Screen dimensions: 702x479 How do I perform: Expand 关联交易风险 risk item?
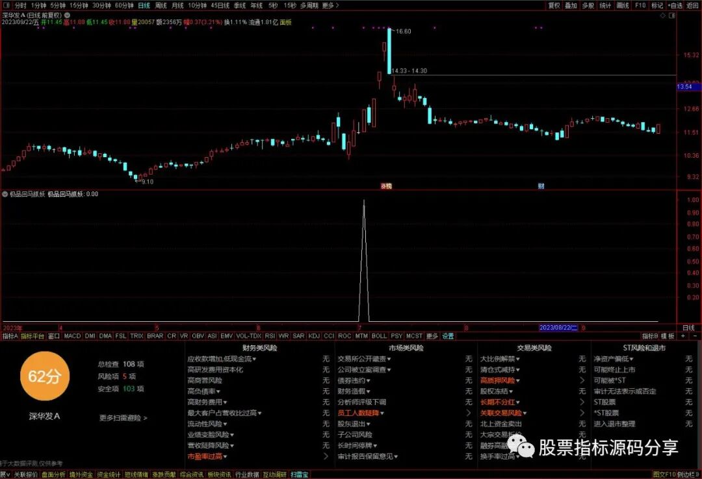504,413
